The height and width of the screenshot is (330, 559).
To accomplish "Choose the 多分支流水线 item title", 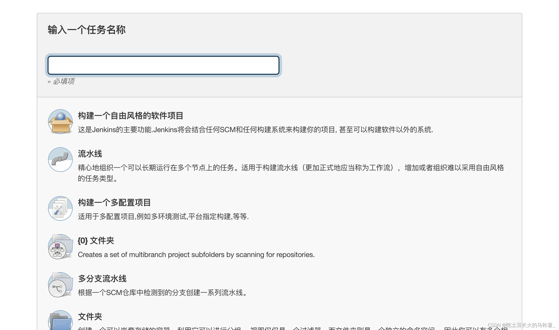I will point(102,279).
